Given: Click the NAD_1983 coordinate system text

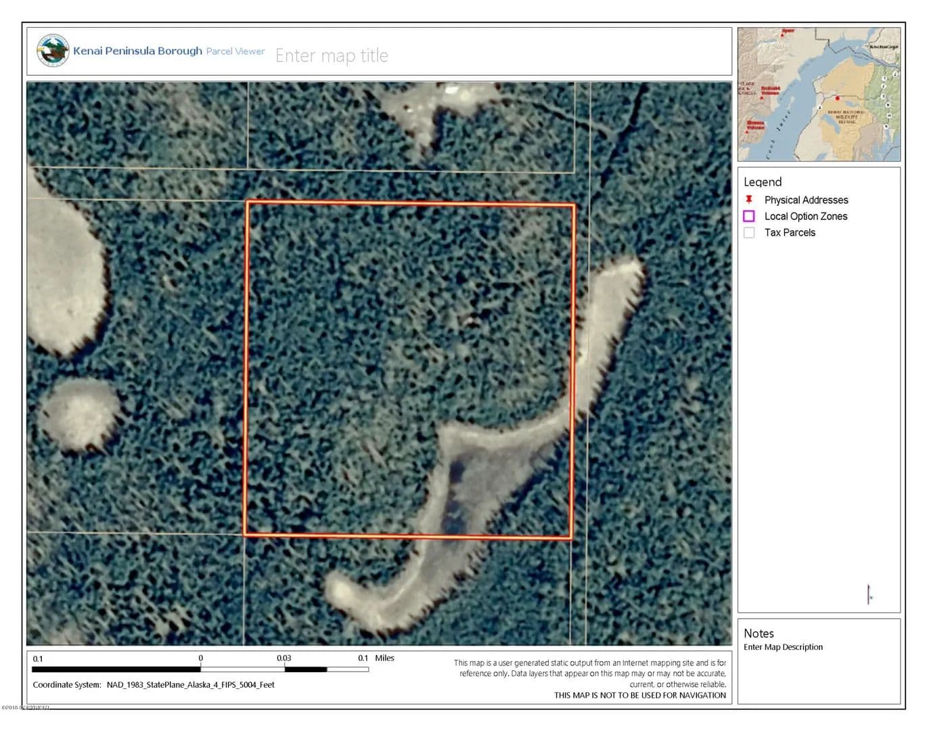Looking at the screenshot, I should (x=190, y=684).
